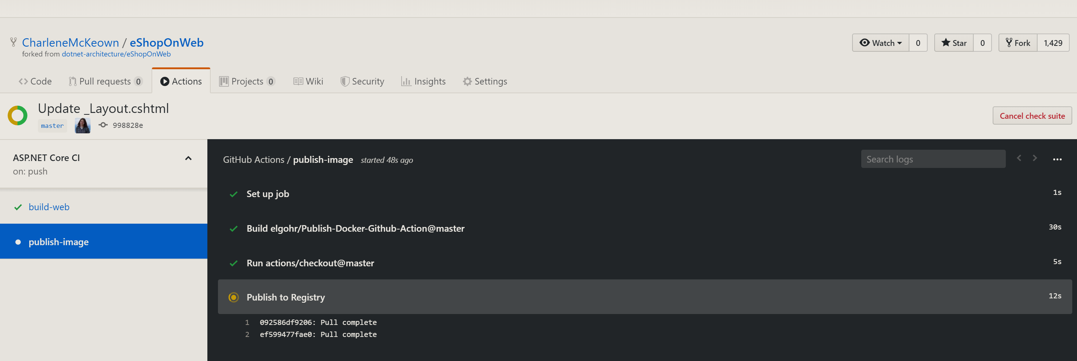Click the Update _Layout.cshtml run title
The image size is (1077, 361).
(x=103, y=109)
